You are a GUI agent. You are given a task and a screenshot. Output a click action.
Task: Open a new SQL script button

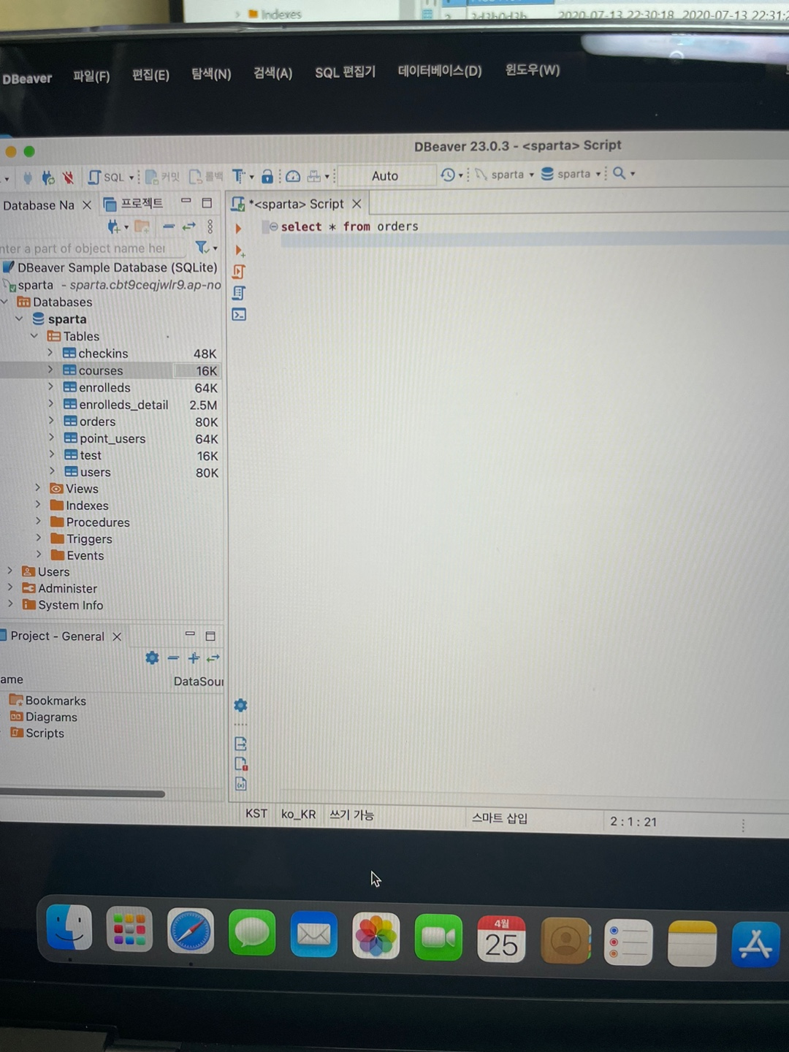point(106,177)
